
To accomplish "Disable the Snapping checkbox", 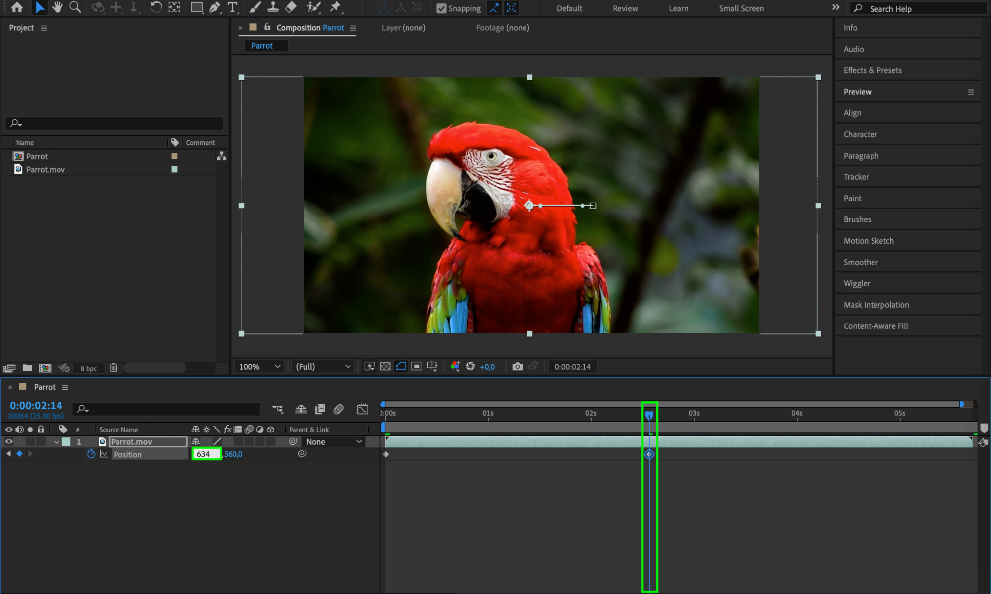I will 441,8.
